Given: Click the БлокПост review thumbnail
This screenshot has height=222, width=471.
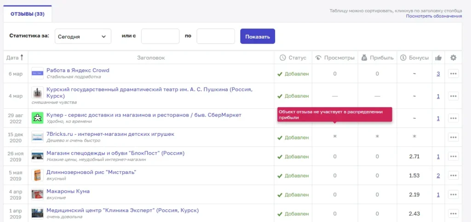Looking at the screenshot, I should (38, 156).
